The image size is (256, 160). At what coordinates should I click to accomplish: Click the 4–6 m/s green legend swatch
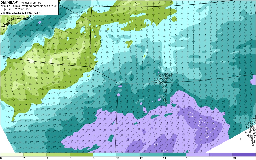(58, 154)
